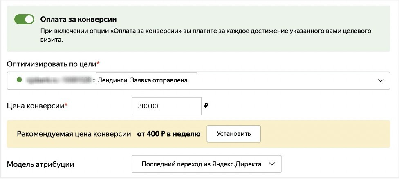The image size is (399, 179).
Task: Click the Рекомендуемая цена конверсии text
Action: 74,134
